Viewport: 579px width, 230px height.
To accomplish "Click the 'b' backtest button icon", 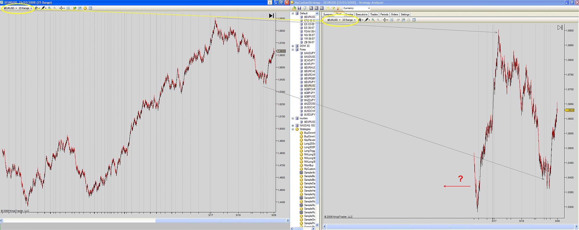I will pos(312,8).
